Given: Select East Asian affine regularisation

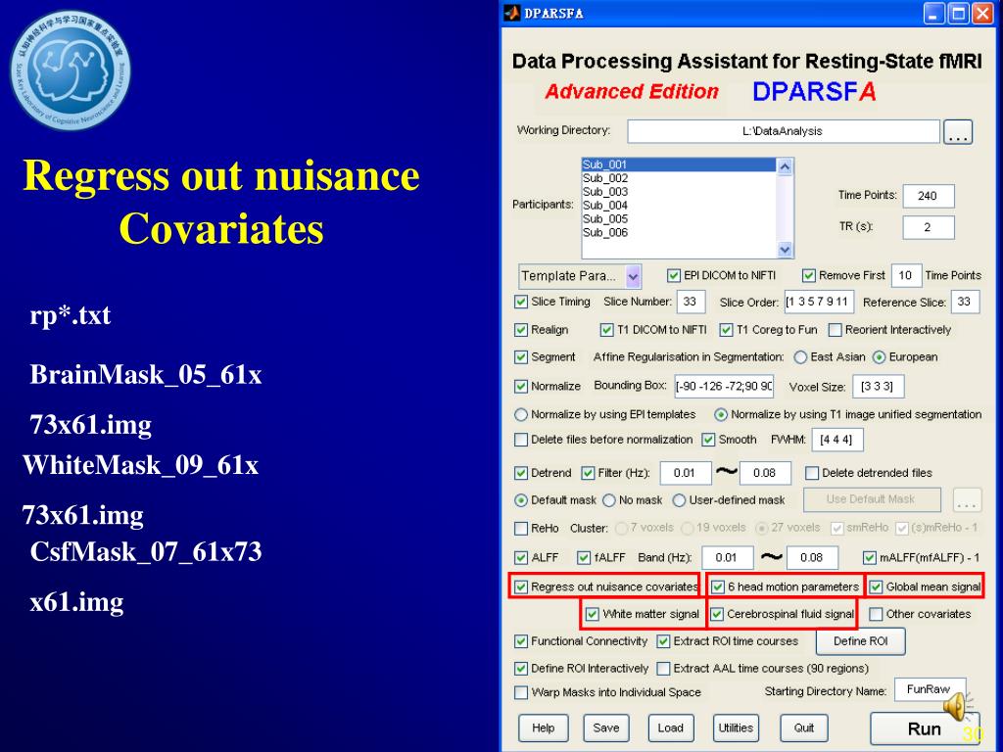Looking at the screenshot, I should click(800, 357).
